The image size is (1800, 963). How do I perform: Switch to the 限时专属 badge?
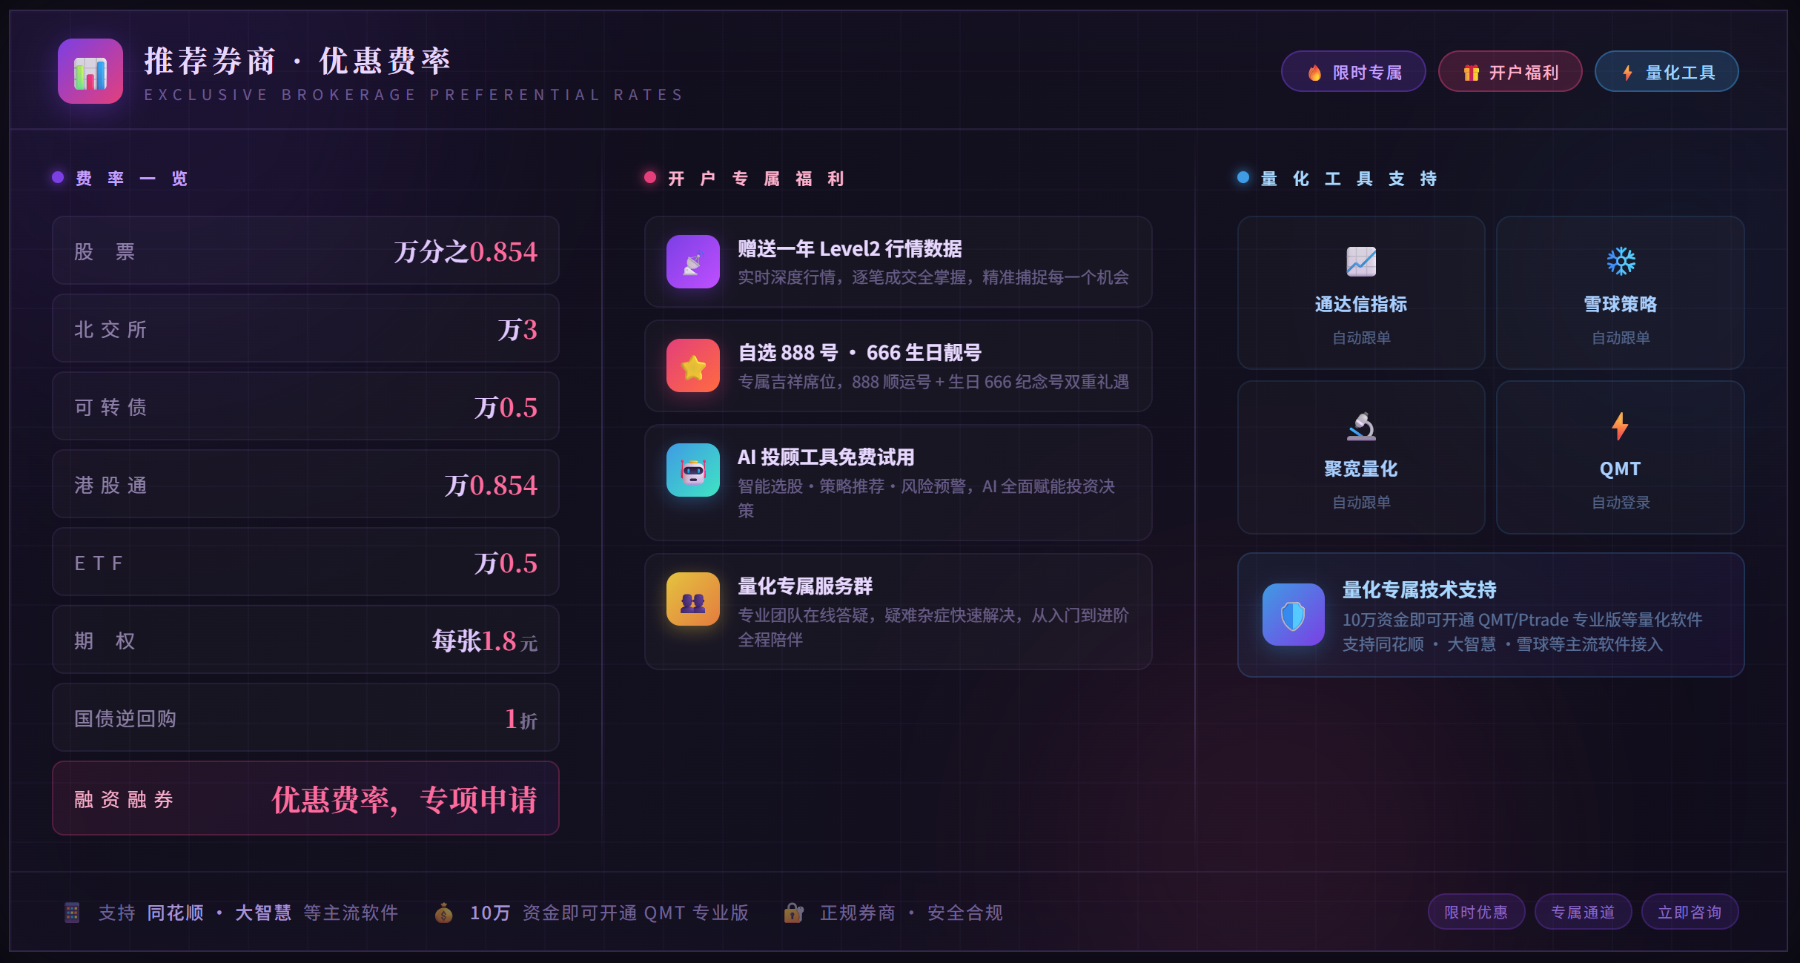(1353, 71)
